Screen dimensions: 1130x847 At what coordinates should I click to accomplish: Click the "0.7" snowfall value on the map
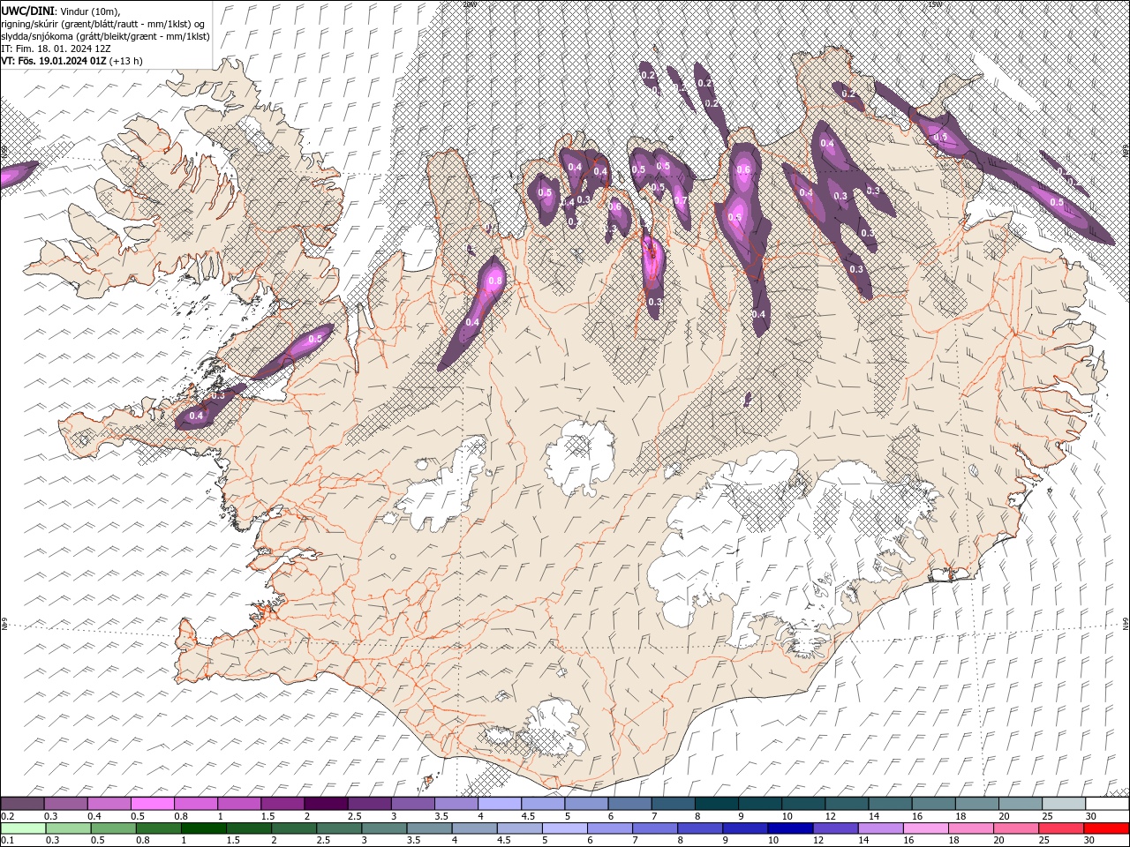680,200
